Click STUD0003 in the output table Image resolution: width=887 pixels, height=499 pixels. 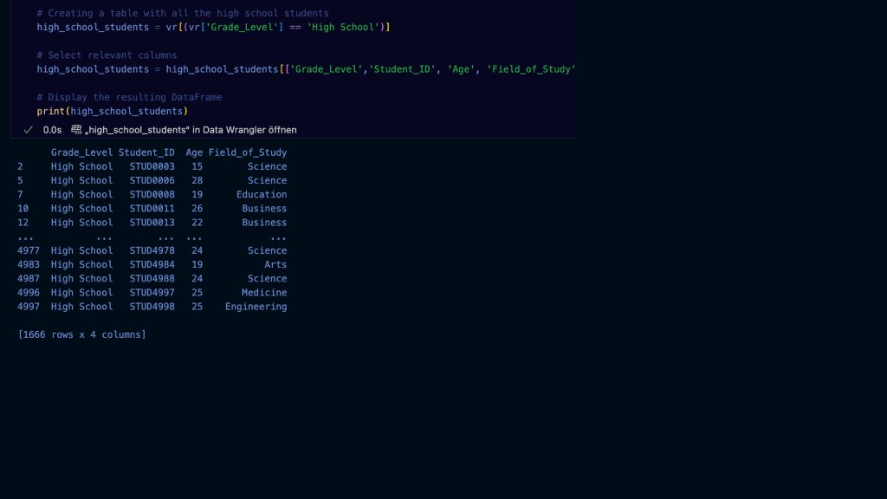click(152, 166)
